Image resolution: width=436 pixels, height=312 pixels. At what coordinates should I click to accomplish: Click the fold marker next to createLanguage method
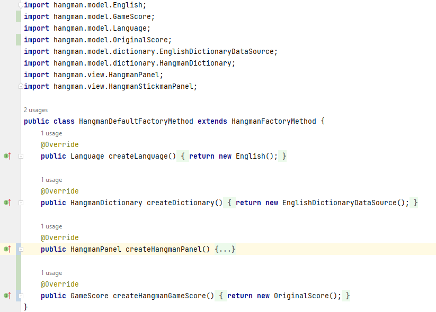pos(20,156)
